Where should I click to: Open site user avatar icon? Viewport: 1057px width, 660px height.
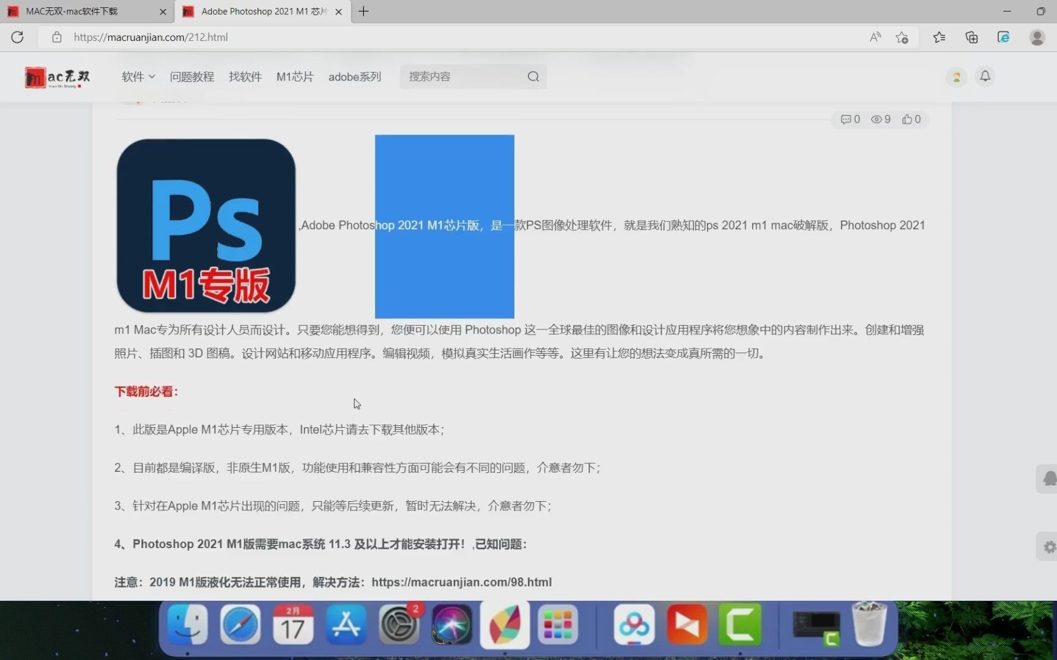tap(956, 77)
